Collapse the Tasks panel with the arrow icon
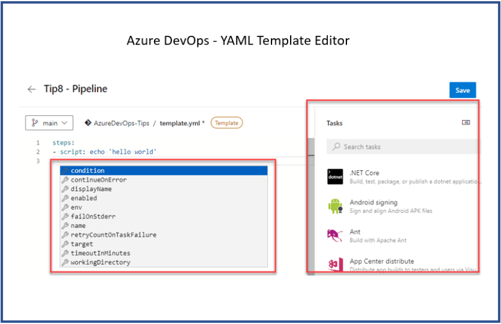The width and height of the screenshot is (501, 324). click(x=466, y=122)
